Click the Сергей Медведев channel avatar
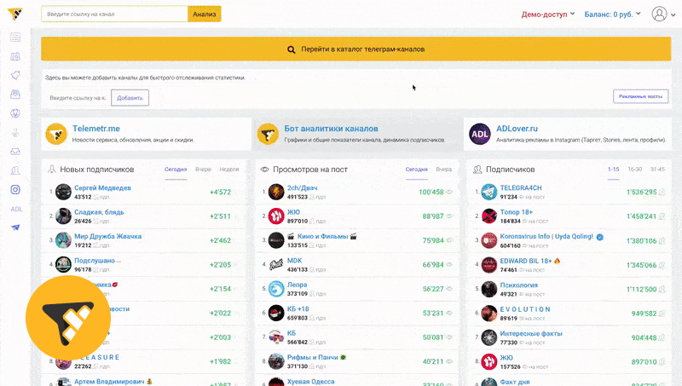This screenshot has height=386, width=682. (63, 192)
